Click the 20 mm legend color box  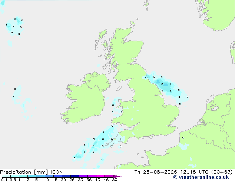click(x=66, y=176)
